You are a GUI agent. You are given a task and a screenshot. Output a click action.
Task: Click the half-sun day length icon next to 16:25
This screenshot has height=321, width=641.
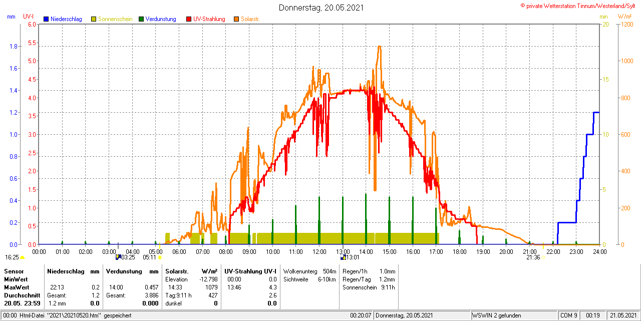click(22, 257)
